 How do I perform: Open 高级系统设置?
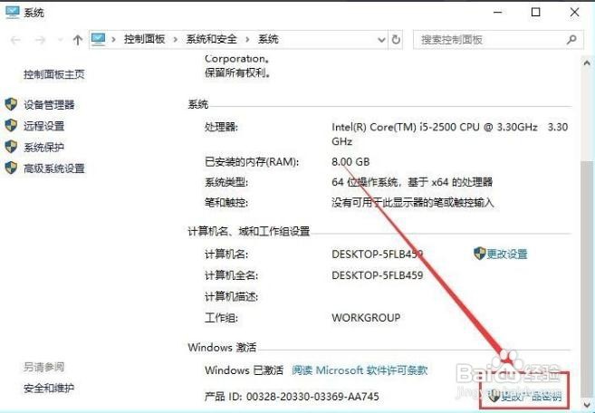pyautogui.click(x=53, y=168)
